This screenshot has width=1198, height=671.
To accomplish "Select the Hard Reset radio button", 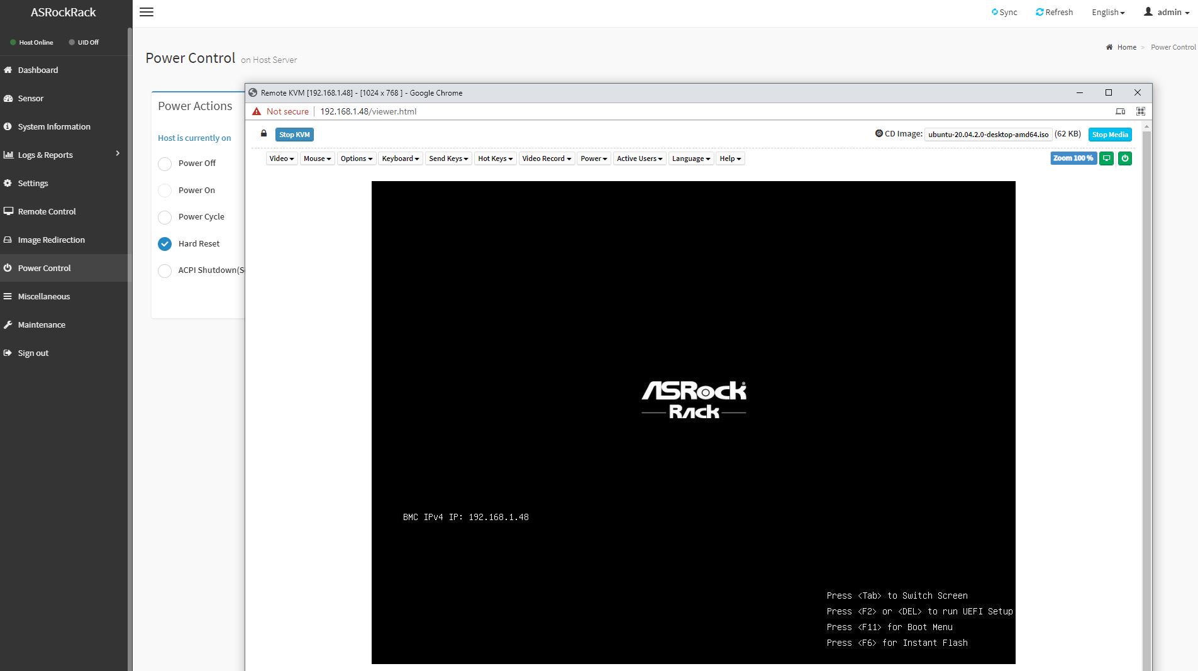I will coord(165,244).
